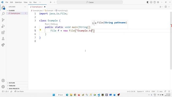Toggle the bottom Panel
This screenshot has height=97, width=172.
tap(151, 2)
